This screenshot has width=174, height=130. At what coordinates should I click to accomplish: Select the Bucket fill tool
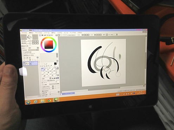click(x=44, y=75)
